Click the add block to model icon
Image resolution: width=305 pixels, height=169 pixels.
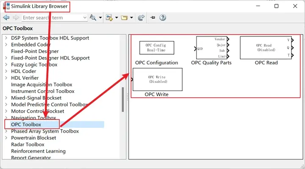coord(109,18)
